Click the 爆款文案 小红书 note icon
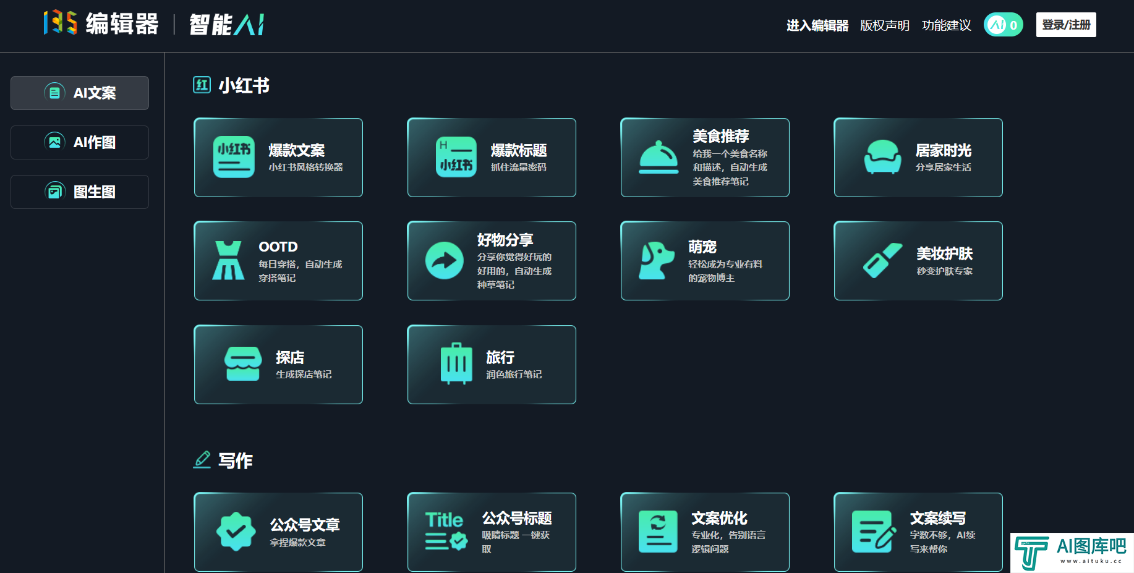The height and width of the screenshot is (573, 1134). tap(234, 157)
